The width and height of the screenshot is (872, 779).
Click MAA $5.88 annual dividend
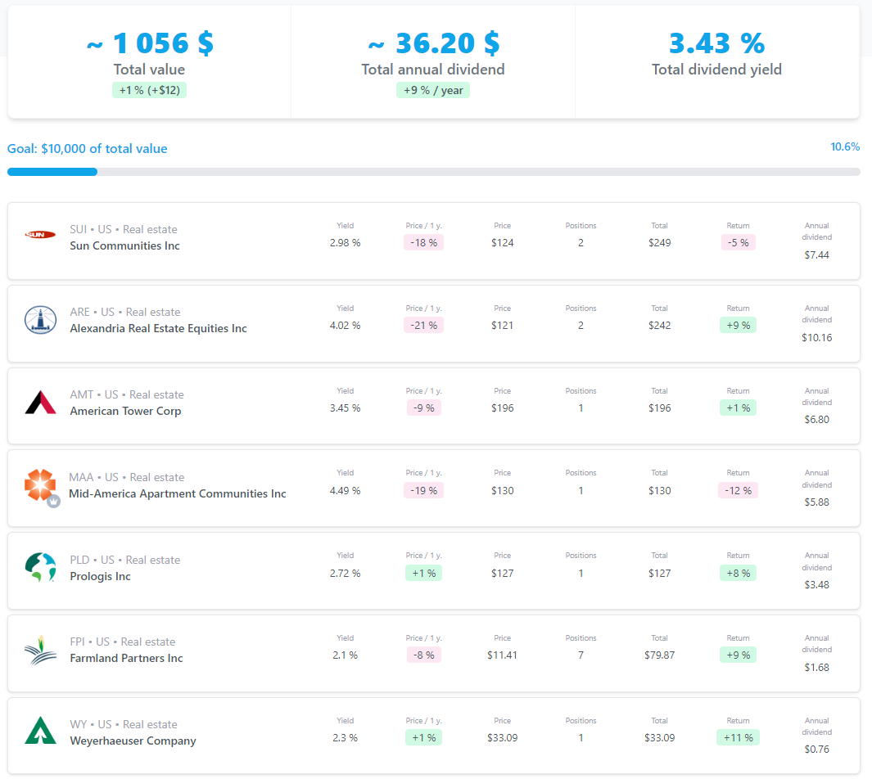pyautogui.click(x=817, y=502)
